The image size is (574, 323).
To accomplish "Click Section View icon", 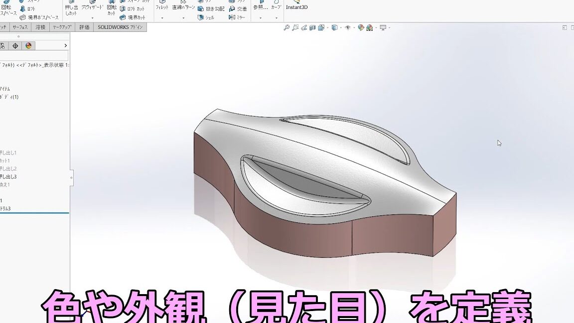I will tap(312, 27).
